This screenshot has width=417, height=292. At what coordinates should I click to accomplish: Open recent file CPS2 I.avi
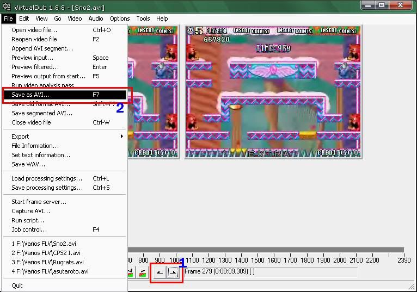pyautogui.click(x=64, y=253)
